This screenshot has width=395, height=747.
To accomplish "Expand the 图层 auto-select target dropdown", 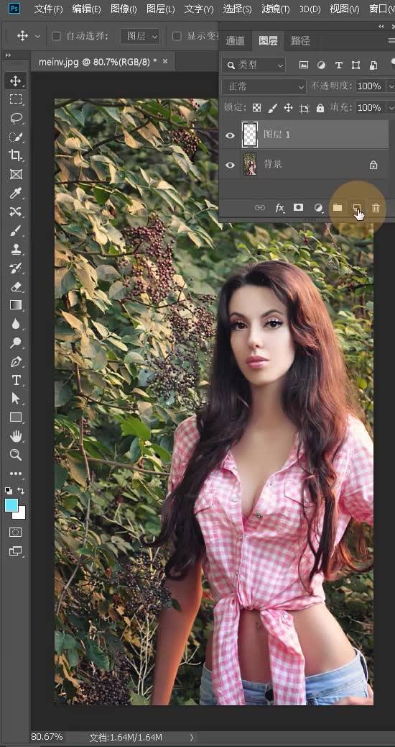I will coord(140,36).
